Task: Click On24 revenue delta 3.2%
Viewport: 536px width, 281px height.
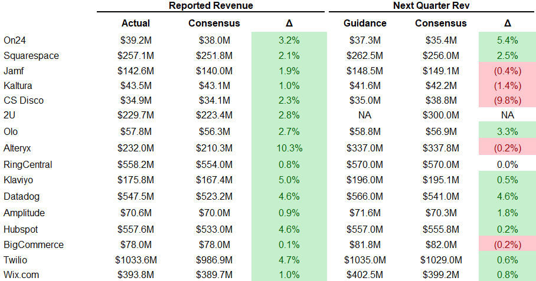Action: click(x=289, y=40)
